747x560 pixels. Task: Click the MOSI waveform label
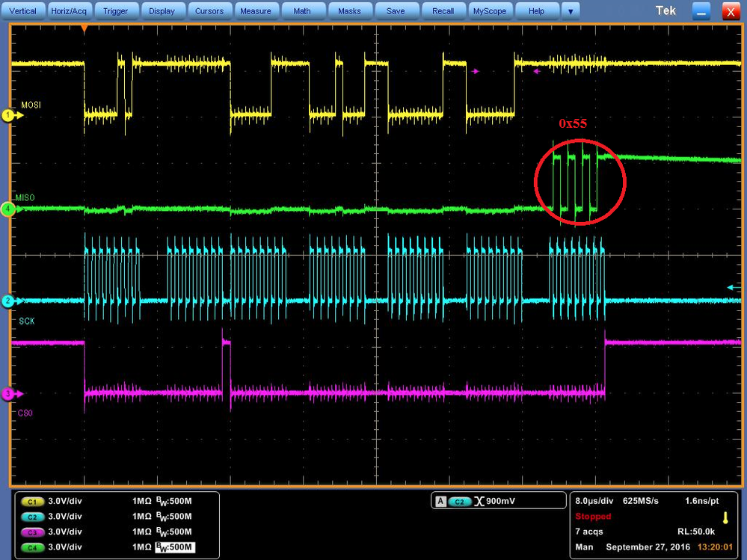[x=31, y=105]
